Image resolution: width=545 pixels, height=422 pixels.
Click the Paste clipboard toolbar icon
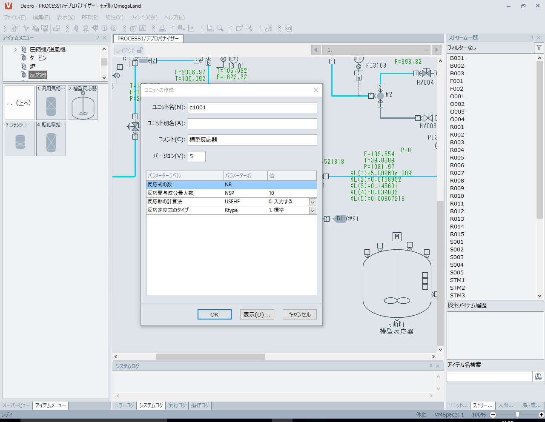[x=45, y=28]
